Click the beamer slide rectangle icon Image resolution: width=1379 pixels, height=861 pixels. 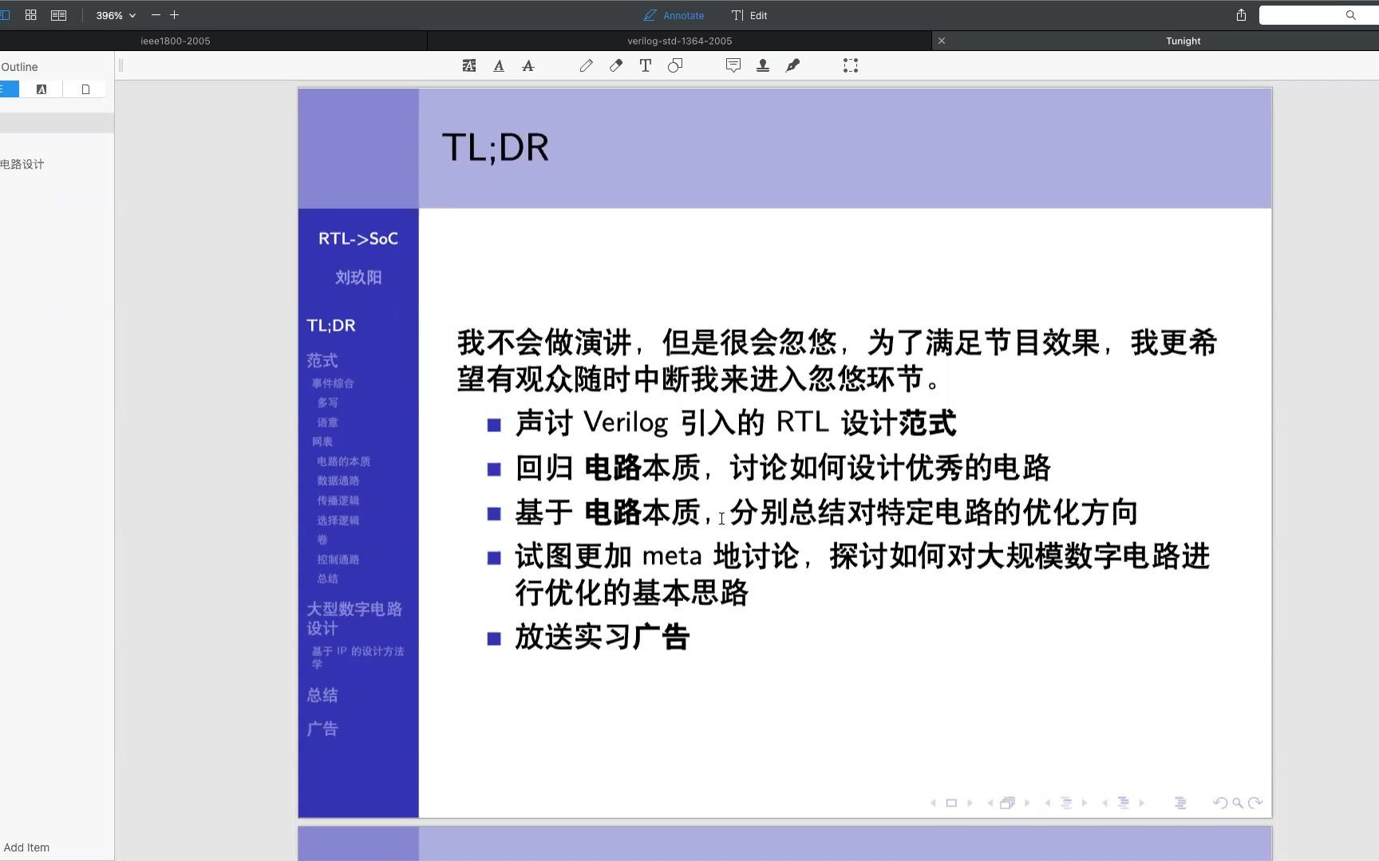(x=951, y=803)
